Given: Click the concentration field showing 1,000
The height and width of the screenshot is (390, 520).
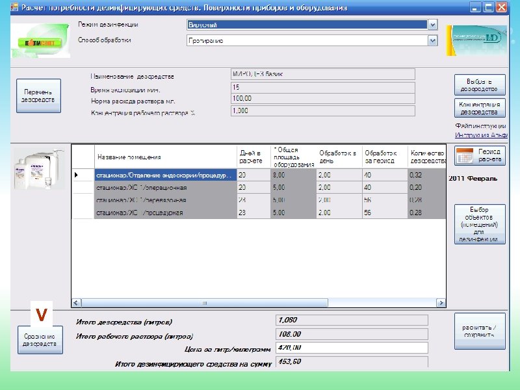Looking at the screenshot, I should tap(322, 110).
